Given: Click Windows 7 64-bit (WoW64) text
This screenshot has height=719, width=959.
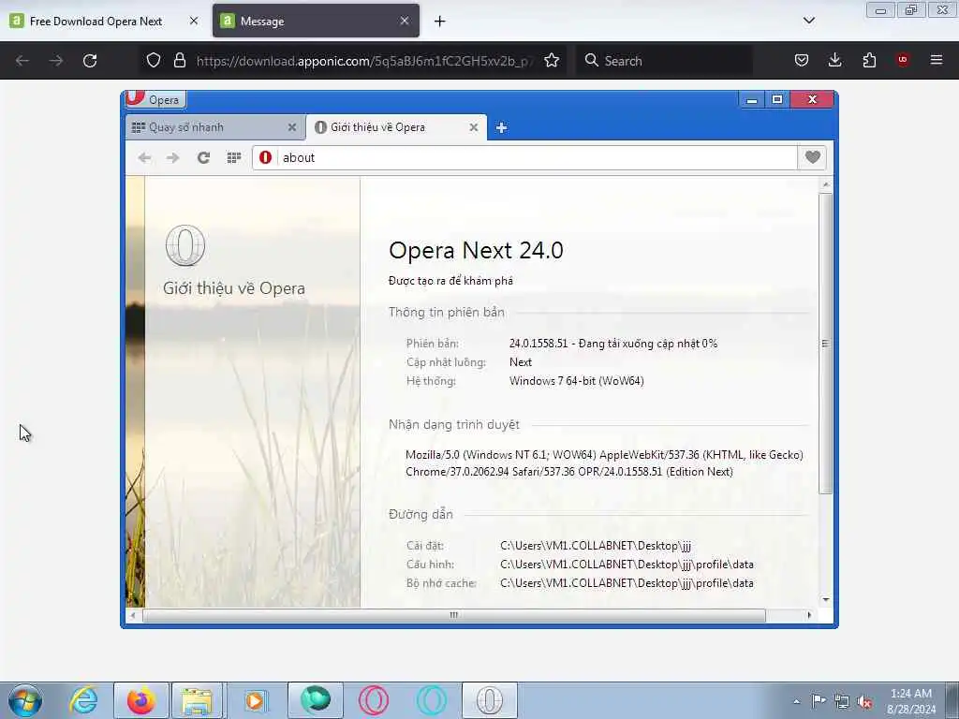Looking at the screenshot, I should [577, 381].
